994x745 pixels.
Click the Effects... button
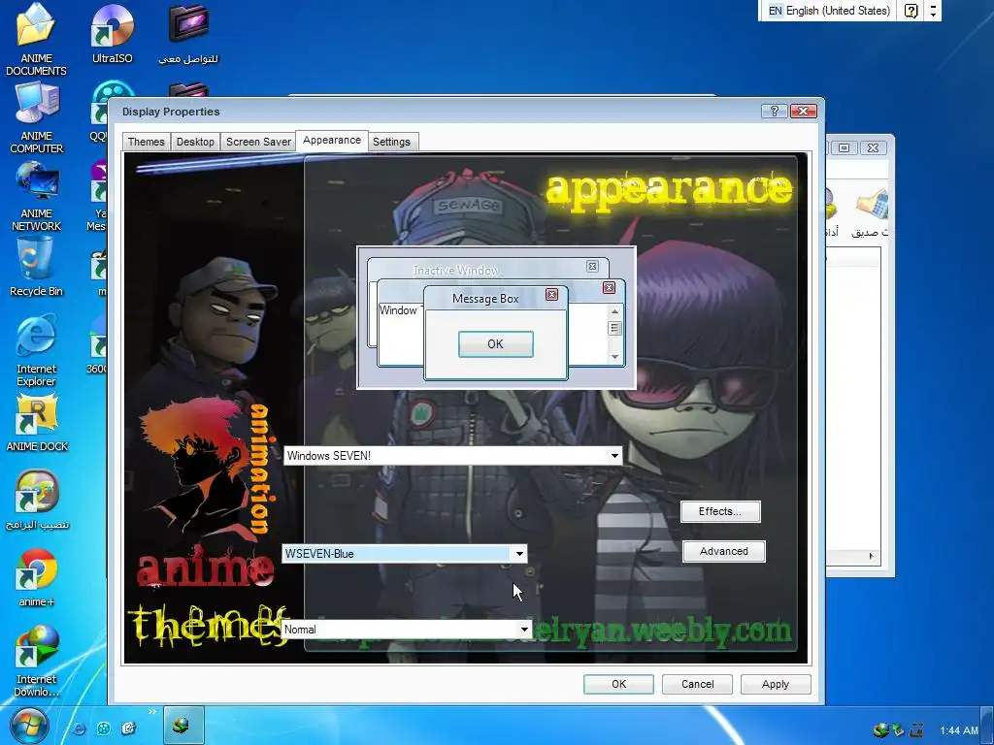point(720,511)
